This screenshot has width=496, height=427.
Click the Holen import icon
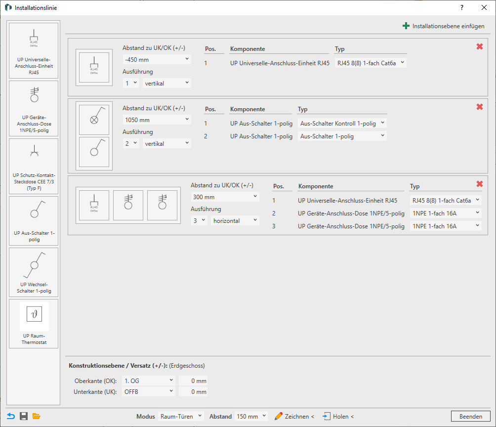327,416
